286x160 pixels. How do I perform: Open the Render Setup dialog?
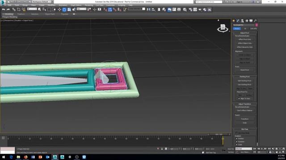[190, 9]
